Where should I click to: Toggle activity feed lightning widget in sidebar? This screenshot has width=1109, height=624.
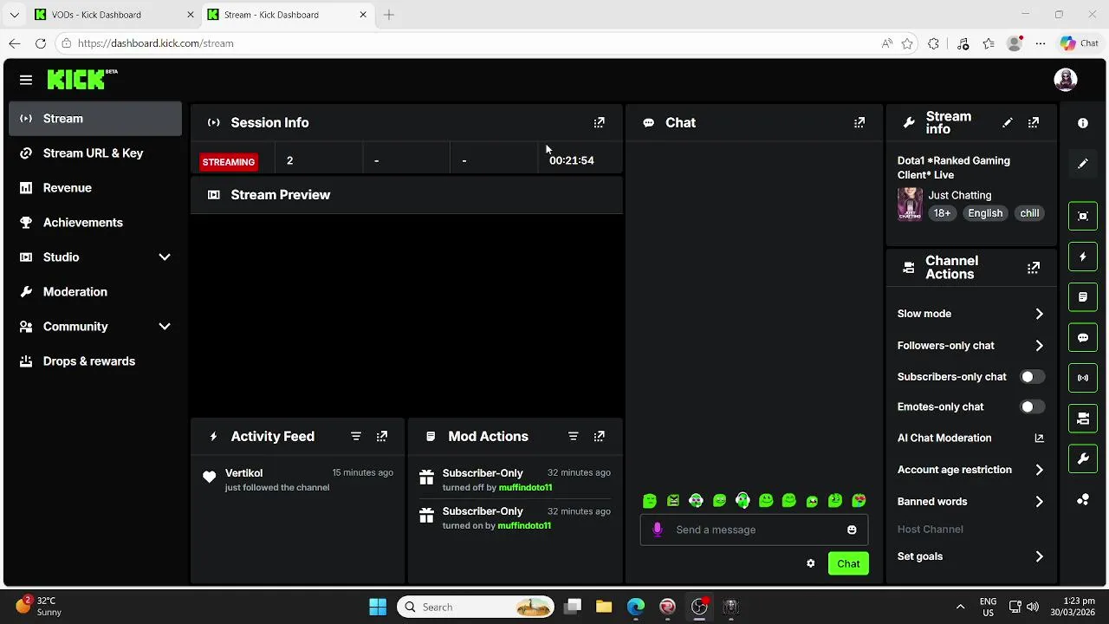[x=1082, y=257]
